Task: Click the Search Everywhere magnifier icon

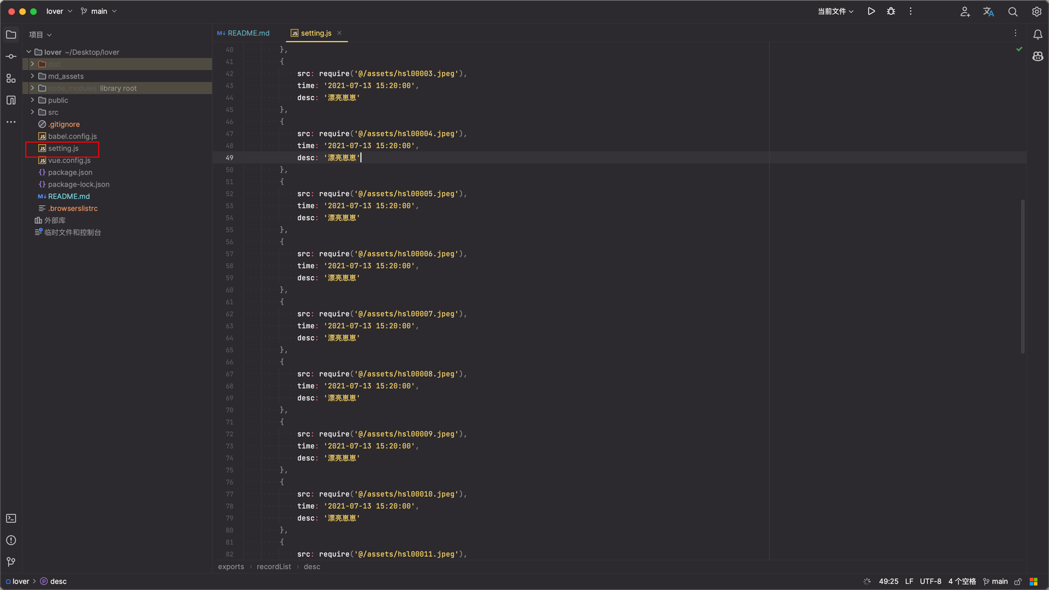Action: tap(1012, 11)
